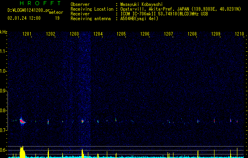This screenshot has width=248, height=158.
Task: Click the 1202 time axis label
Action: [50, 34]
